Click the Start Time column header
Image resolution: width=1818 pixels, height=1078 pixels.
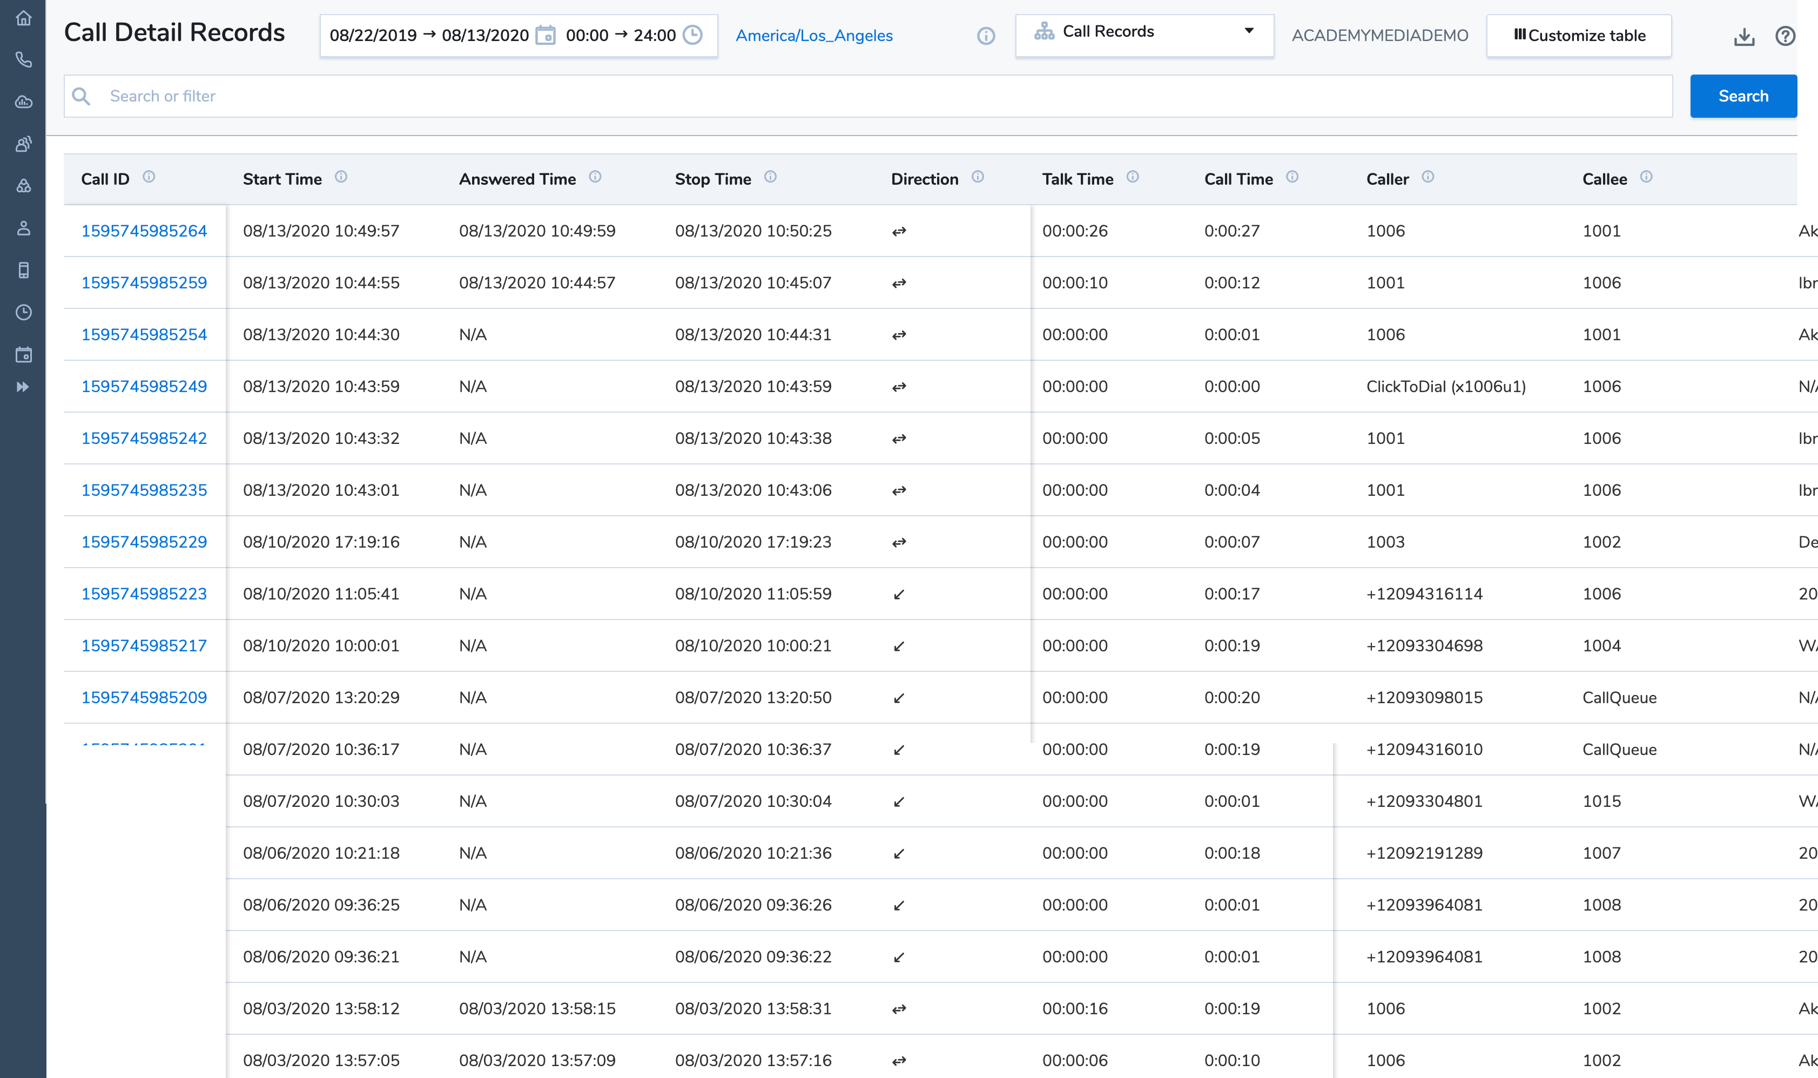point(282,179)
